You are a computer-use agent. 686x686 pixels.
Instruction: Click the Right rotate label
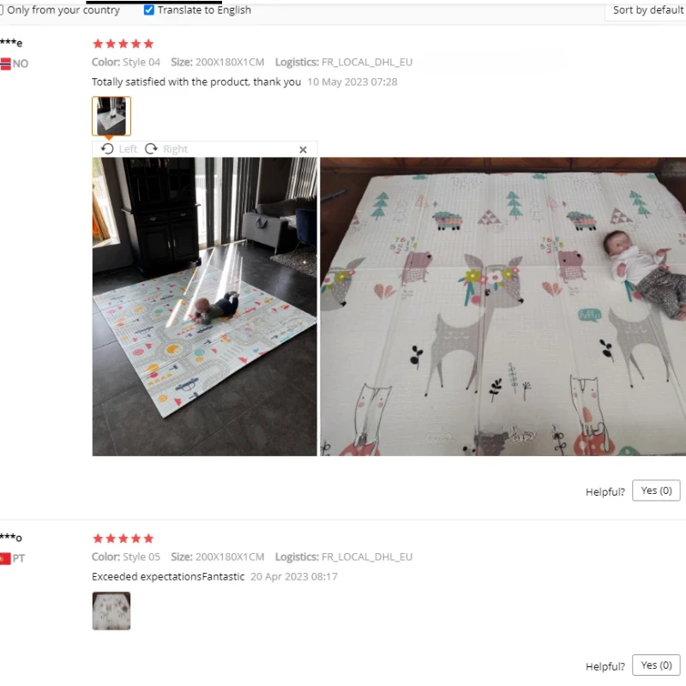(176, 149)
